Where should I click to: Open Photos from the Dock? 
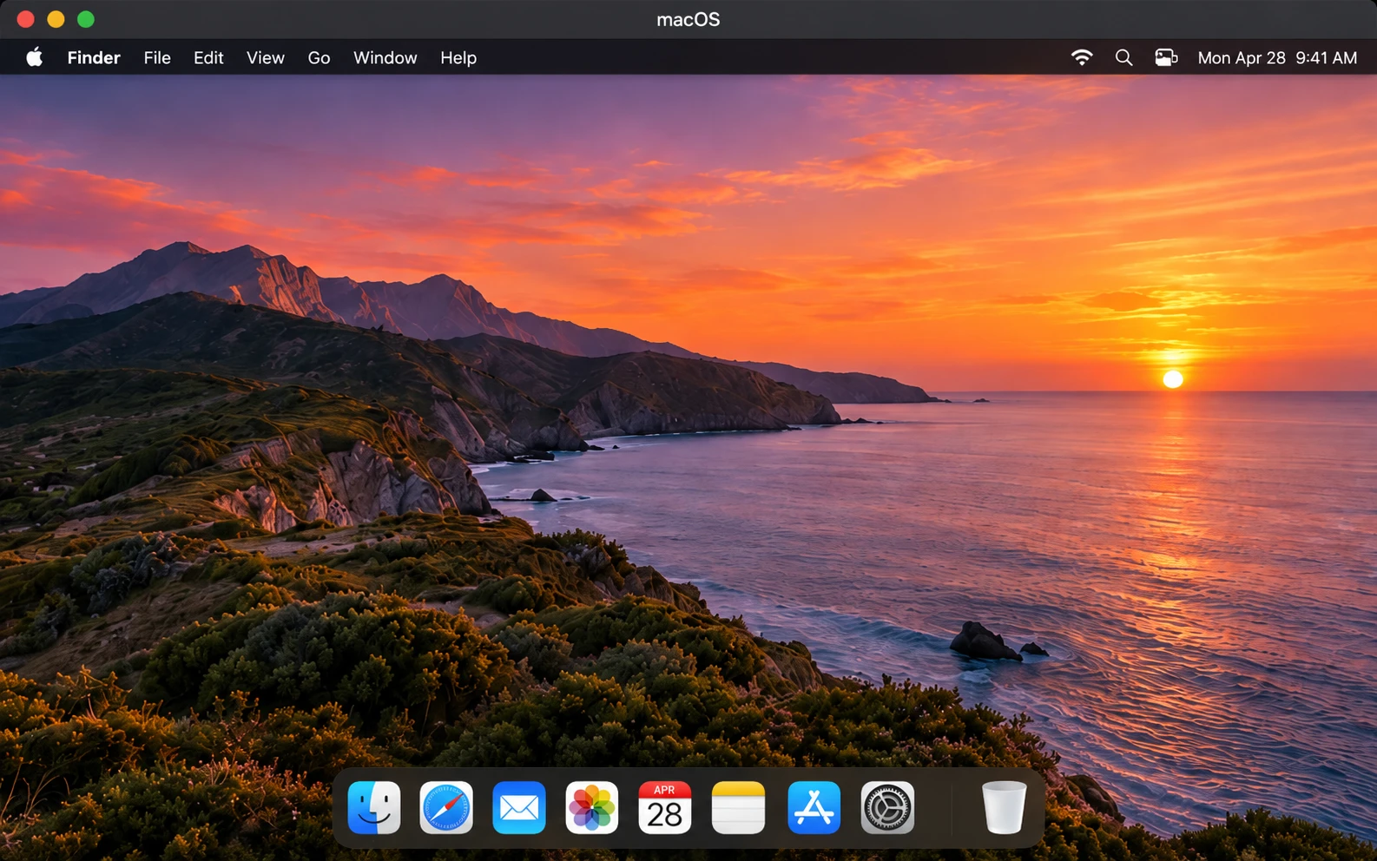click(592, 807)
